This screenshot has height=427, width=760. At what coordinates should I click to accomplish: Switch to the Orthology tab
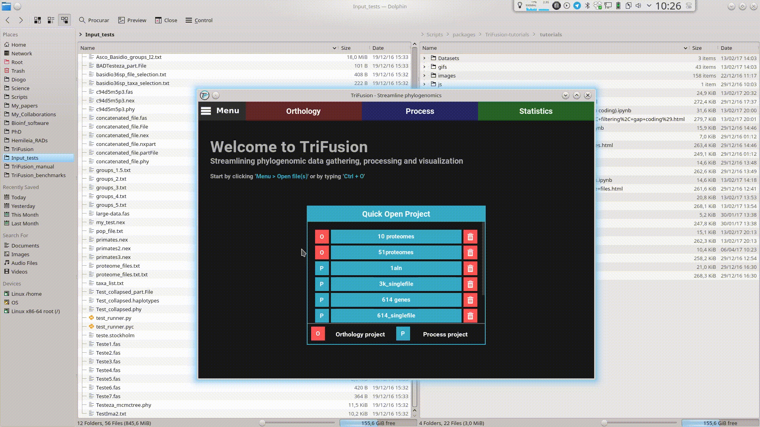point(303,111)
